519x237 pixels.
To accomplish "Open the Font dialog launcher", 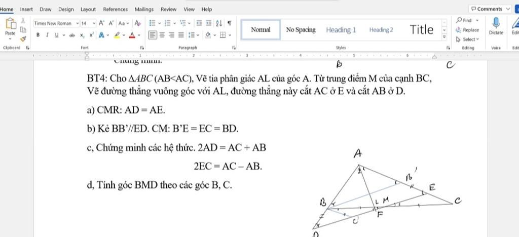I will click(x=142, y=48).
